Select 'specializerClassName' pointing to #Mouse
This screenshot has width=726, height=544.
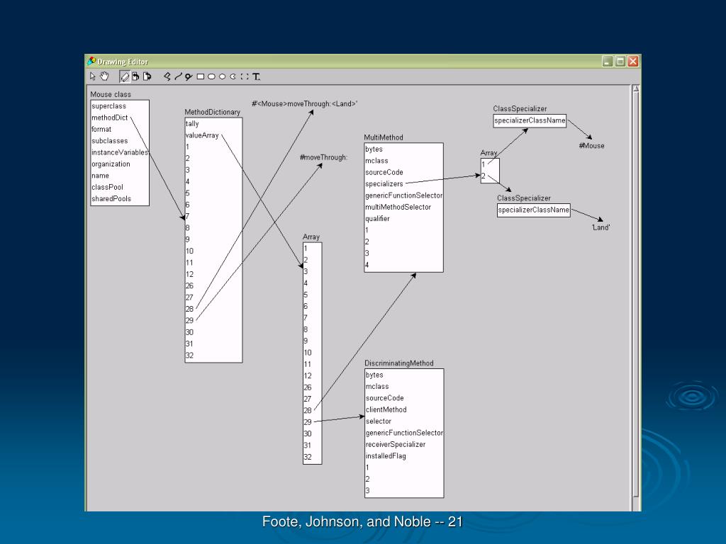(530, 120)
